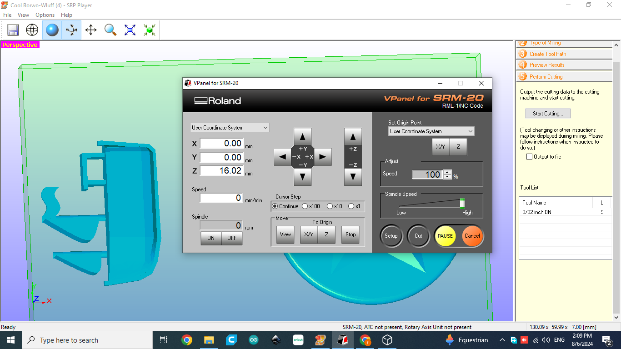Click the Move View button
Viewport: 621px width, 349px height.
point(285,235)
